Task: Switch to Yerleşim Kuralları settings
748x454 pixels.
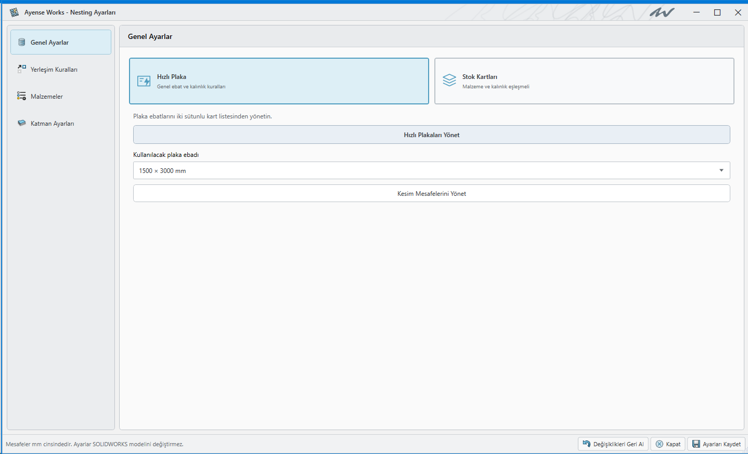Action: pyautogui.click(x=61, y=69)
